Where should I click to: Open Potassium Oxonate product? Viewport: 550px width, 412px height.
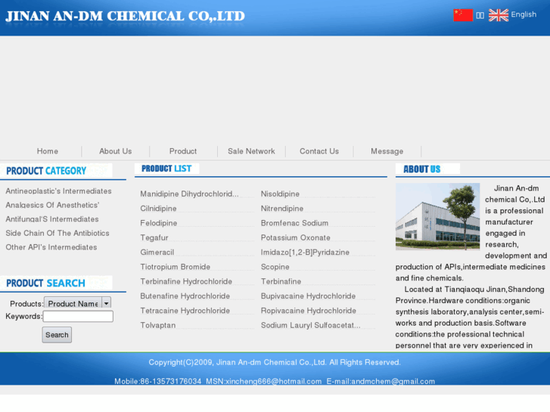click(295, 237)
